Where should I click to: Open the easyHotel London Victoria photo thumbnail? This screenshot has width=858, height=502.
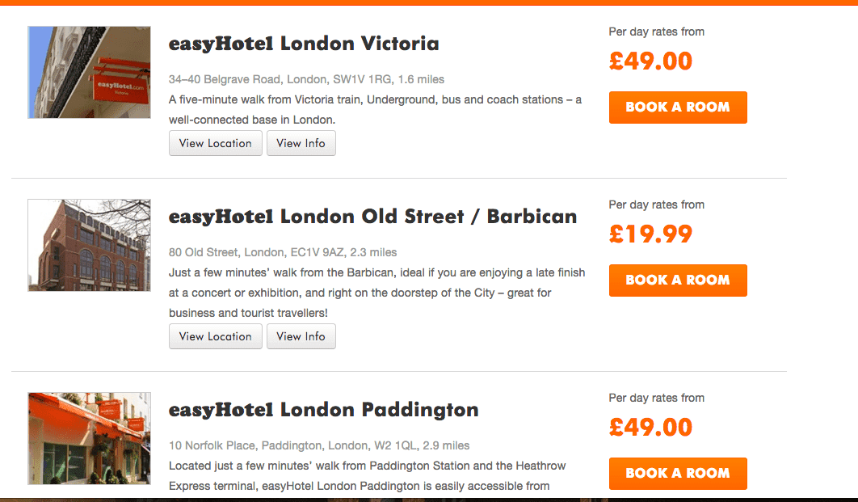89,72
